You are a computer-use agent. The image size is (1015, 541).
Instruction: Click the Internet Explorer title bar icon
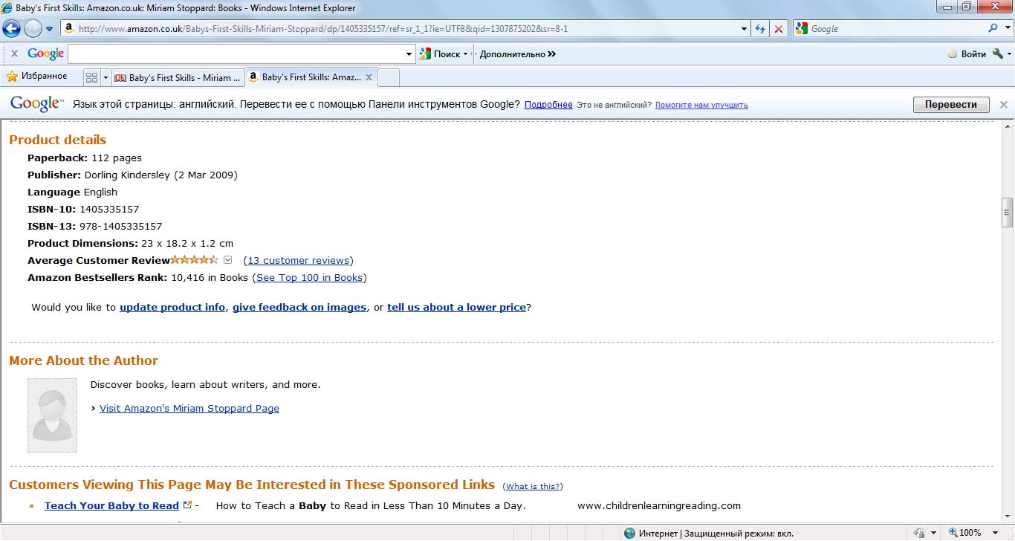click(x=8, y=8)
